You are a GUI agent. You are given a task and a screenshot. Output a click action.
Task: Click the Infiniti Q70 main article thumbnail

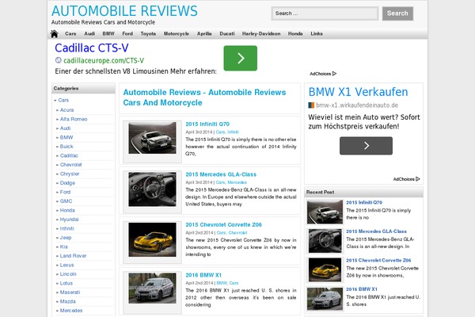[x=152, y=138]
